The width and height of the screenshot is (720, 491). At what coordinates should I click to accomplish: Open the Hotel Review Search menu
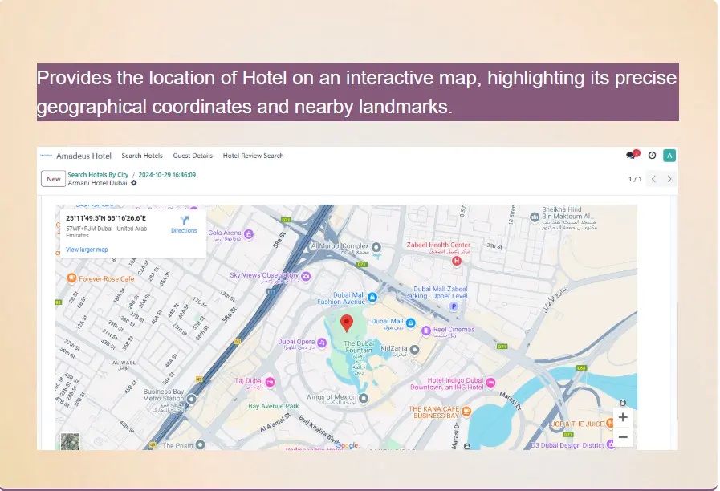[x=253, y=156]
